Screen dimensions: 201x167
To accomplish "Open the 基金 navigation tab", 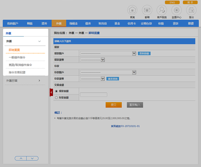I will (x=117, y=23).
